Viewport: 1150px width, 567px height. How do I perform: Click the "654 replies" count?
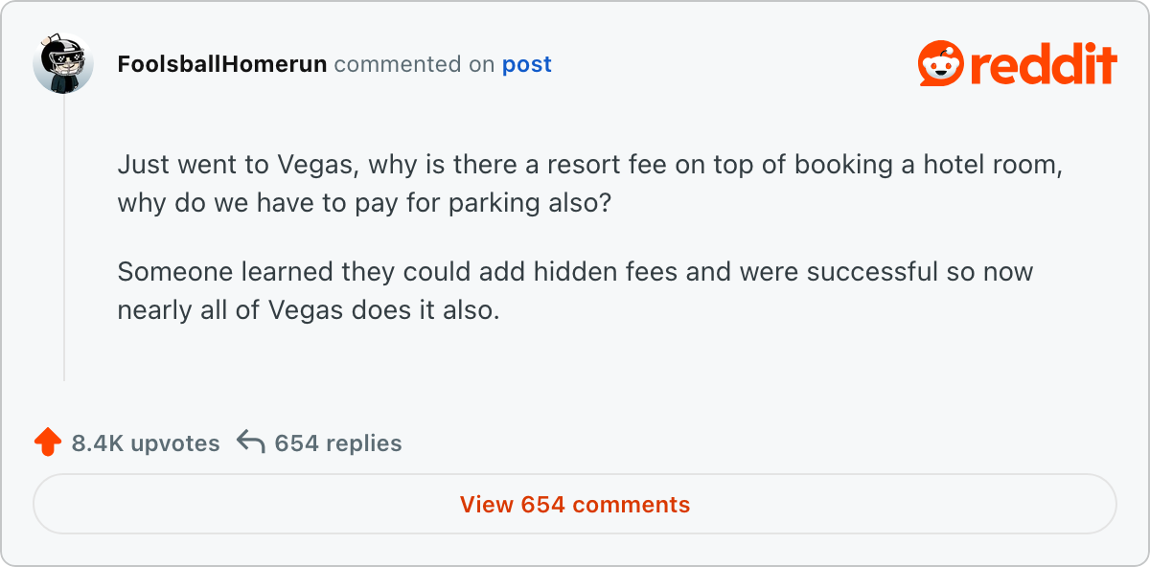338,443
